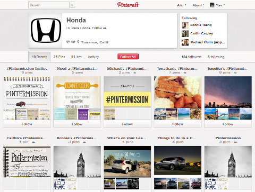This screenshot has width=255, height=192.
Task: Click the gray Honda CR-V night image
Action: [x=177, y=160]
